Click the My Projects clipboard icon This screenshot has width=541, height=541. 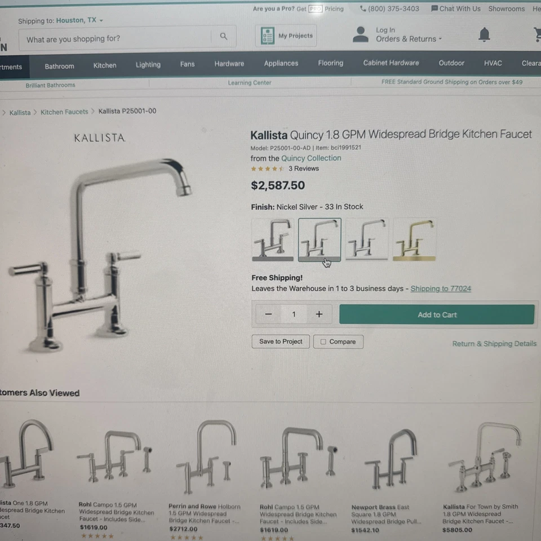[x=267, y=36]
